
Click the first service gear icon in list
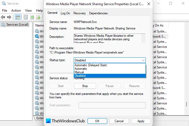click(37, 31)
